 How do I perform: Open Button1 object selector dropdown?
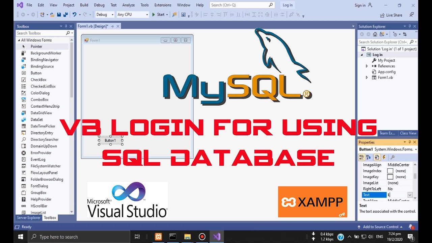(416, 149)
